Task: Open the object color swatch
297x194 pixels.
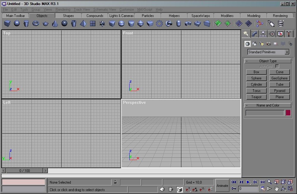Action: tap(288, 113)
